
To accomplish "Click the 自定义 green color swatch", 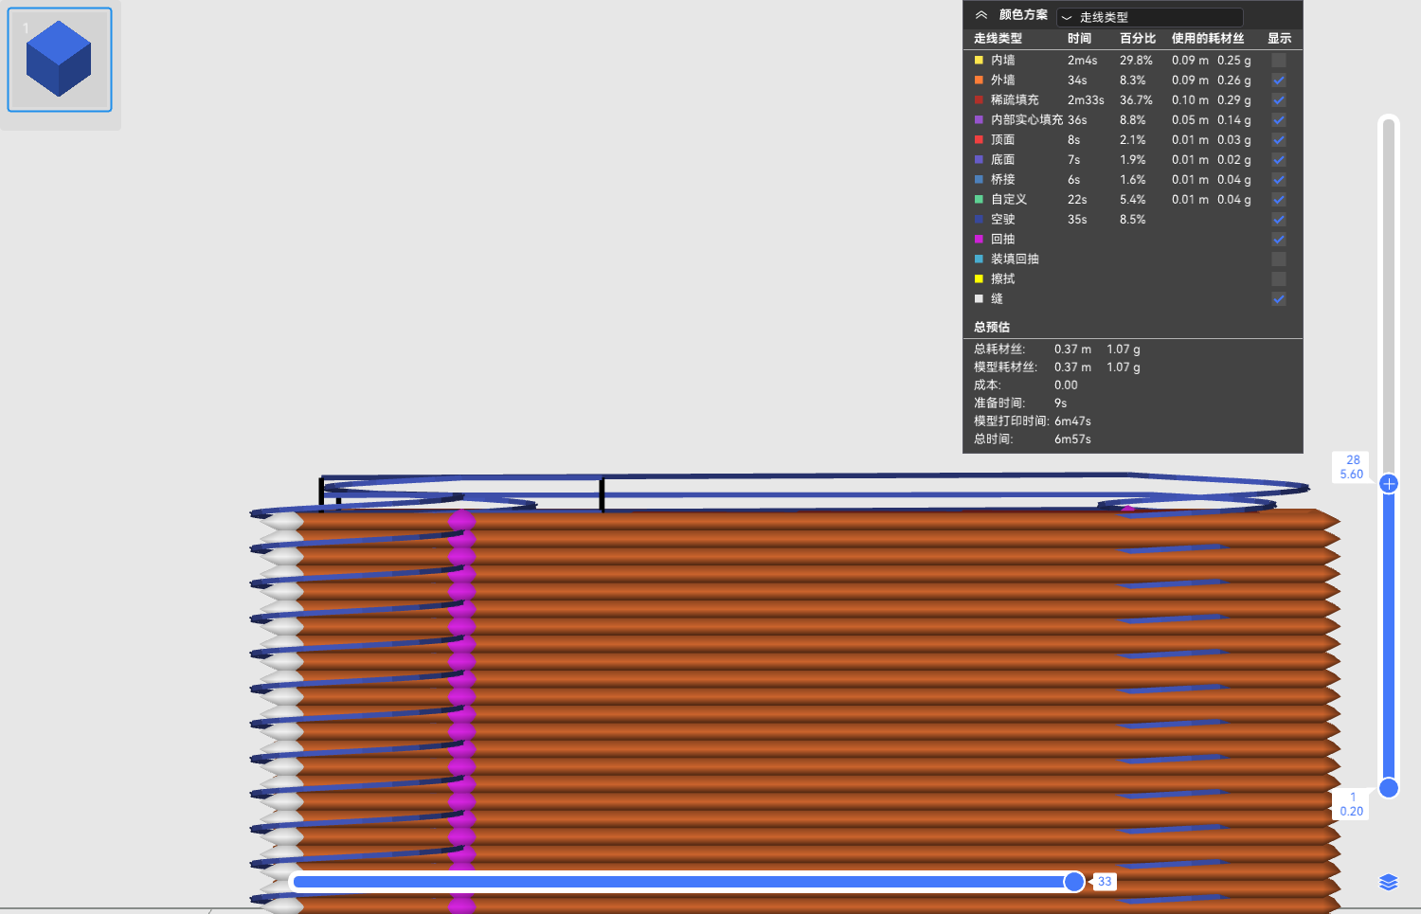I will click(x=979, y=200).
